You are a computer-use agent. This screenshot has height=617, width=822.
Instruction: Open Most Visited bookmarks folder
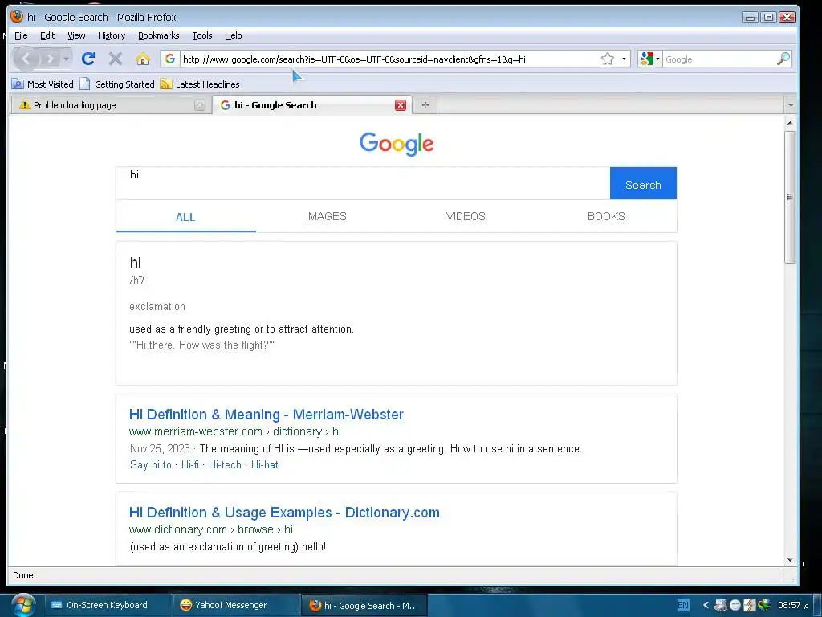click(43, 84)
